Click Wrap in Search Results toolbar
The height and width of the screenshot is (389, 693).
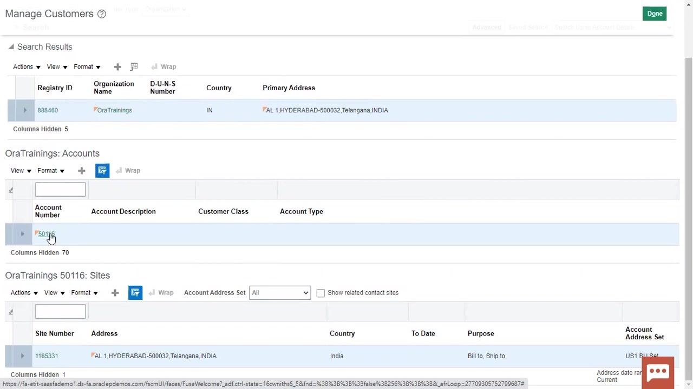point(164,66)
